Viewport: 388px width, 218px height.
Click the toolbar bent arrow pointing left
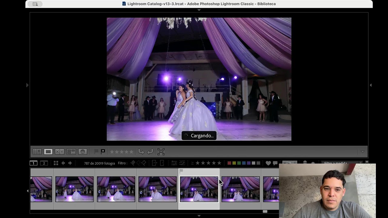150,152
